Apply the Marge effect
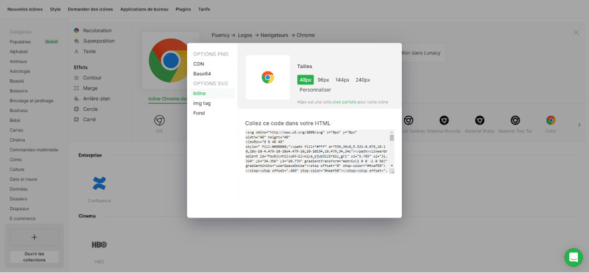The height and width of the screenshot is (273, 589). coord(86,88)
